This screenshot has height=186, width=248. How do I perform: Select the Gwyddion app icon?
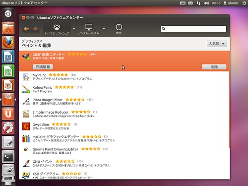(26, 126)
